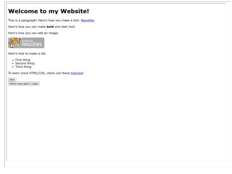Select the 'Second thing' list item

(x=25, y=63)
